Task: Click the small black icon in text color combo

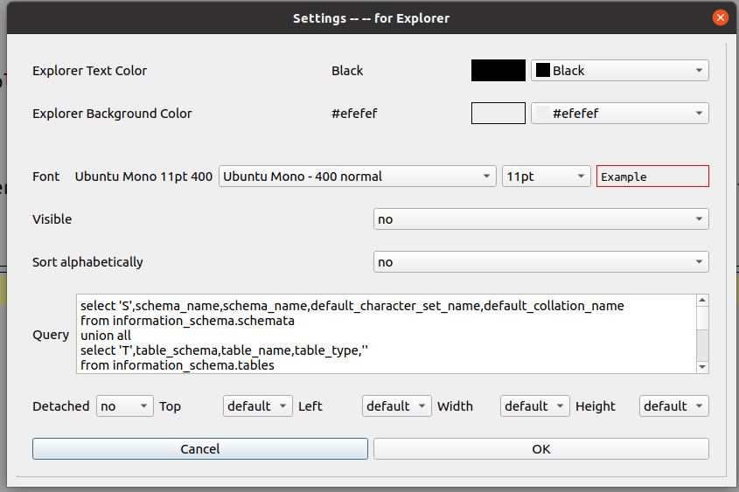Action: click(x=543, y=70)
